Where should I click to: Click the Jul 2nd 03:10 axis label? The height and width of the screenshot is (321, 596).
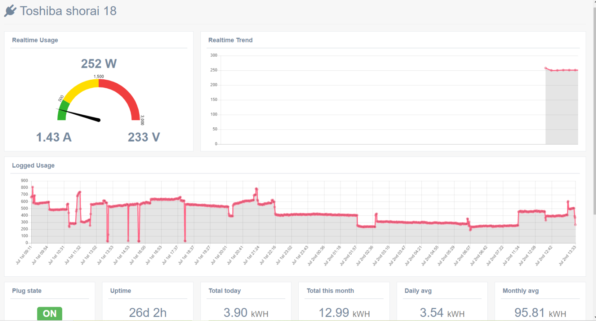click(381, 255)
